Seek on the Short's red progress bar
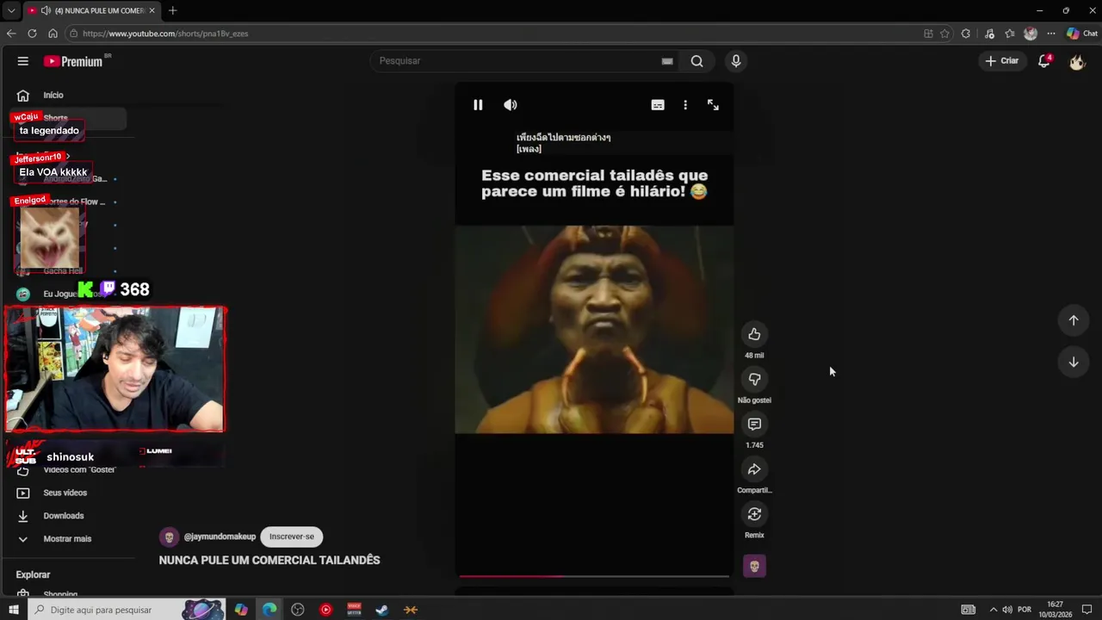Screen dimensions: 1102x620 (594, 576)
